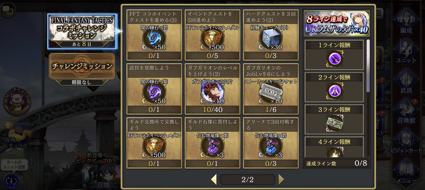Open the 武具を覚醒しよう mission panel
Image resolution: width=425 pixels, height=190 pixels.
[154, 89]
